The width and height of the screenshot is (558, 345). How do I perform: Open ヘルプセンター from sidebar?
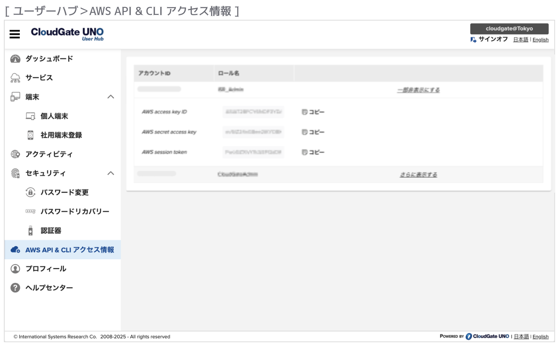click(x=49, y=288)
